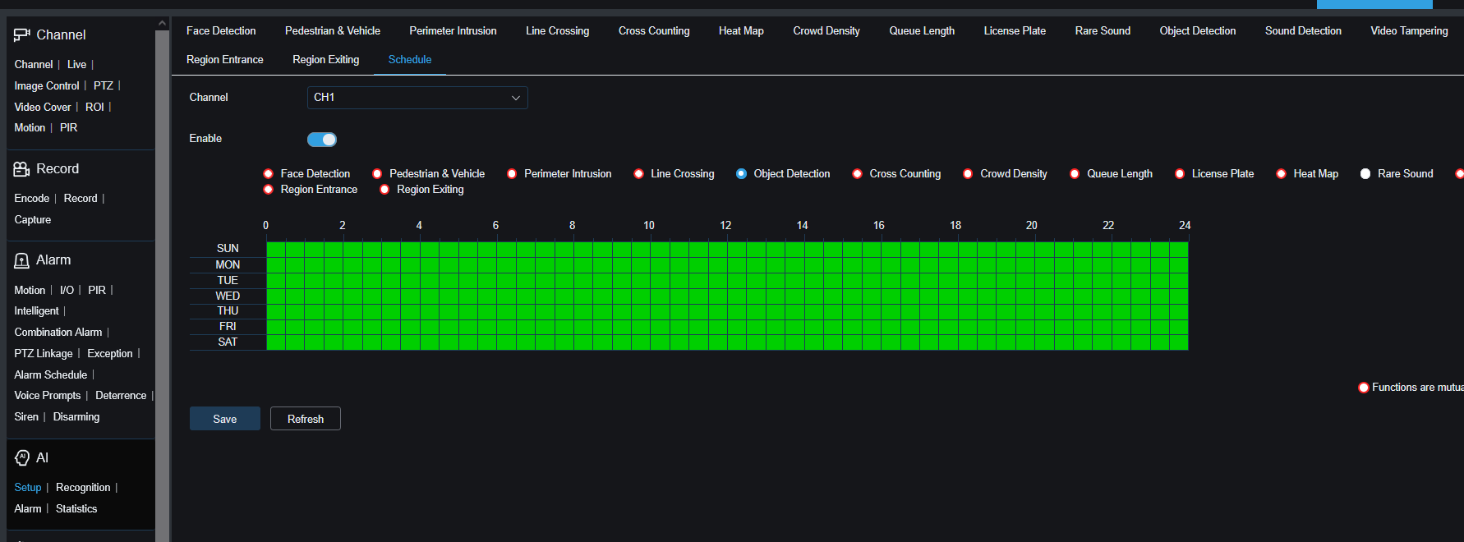
Task: Open the Perimeter Intrusion top tab
Action: [x=453, y=31]
